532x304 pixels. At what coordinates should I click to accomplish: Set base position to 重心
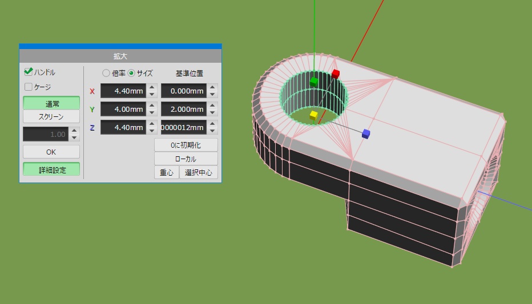coord(167,172)
